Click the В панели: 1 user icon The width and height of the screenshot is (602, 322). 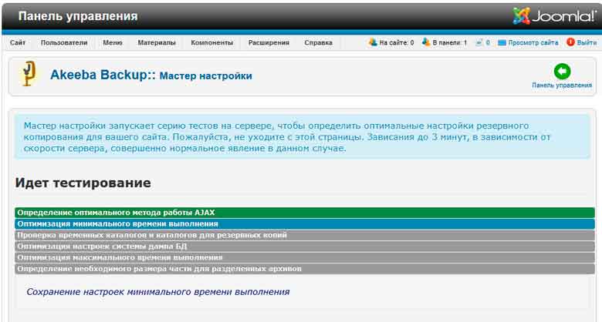[426, 42]
